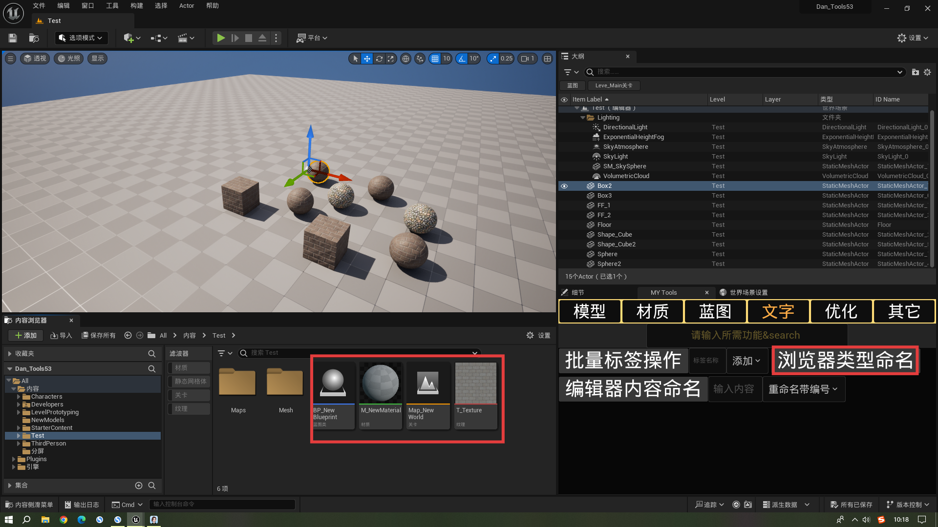Click the stop simulation button
Image resolution: width=938 pixels, height=527 pixels.
click(x=249, y=38)
